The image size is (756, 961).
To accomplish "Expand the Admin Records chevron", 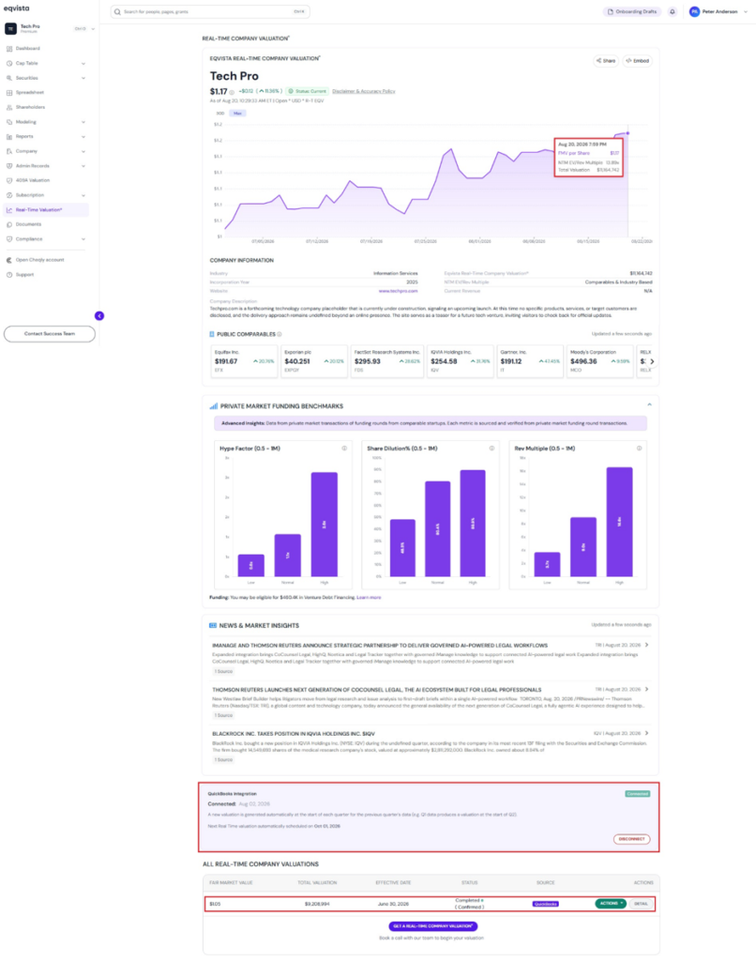I will [x=83, y=166].
